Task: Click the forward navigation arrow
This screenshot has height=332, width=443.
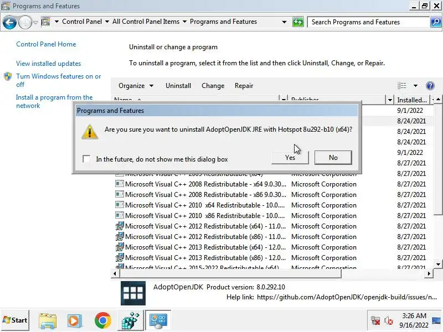Action: [25, 22]
